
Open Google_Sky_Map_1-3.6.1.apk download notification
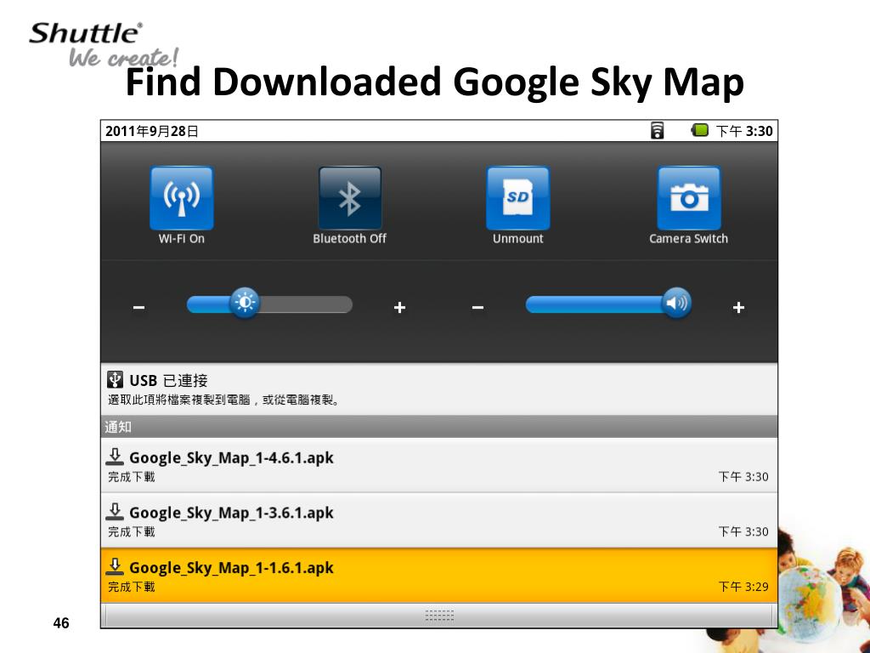(439, 520)
